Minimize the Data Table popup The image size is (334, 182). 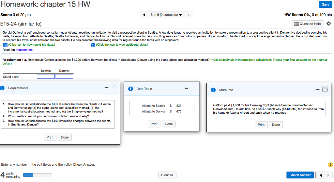pyautogui.click(x=186, y=88)
